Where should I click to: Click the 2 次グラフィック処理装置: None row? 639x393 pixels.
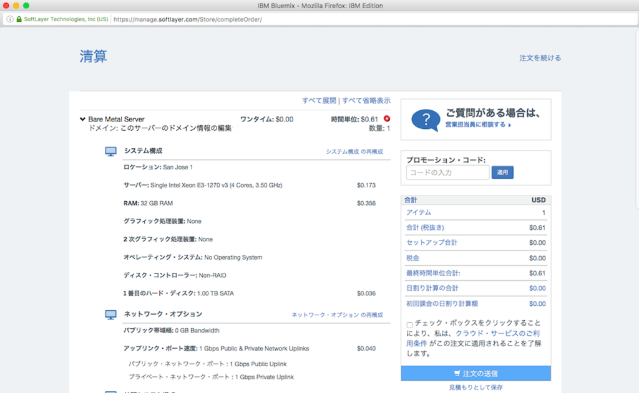(168, 239)
